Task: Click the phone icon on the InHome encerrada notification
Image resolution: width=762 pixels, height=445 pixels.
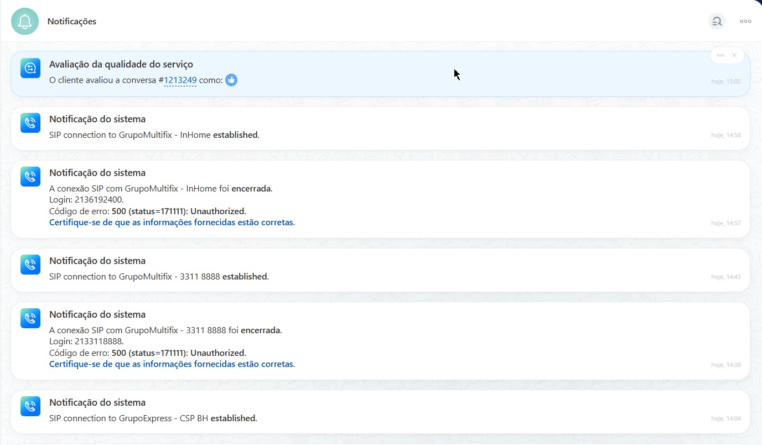Action: (x=30, y=177)
